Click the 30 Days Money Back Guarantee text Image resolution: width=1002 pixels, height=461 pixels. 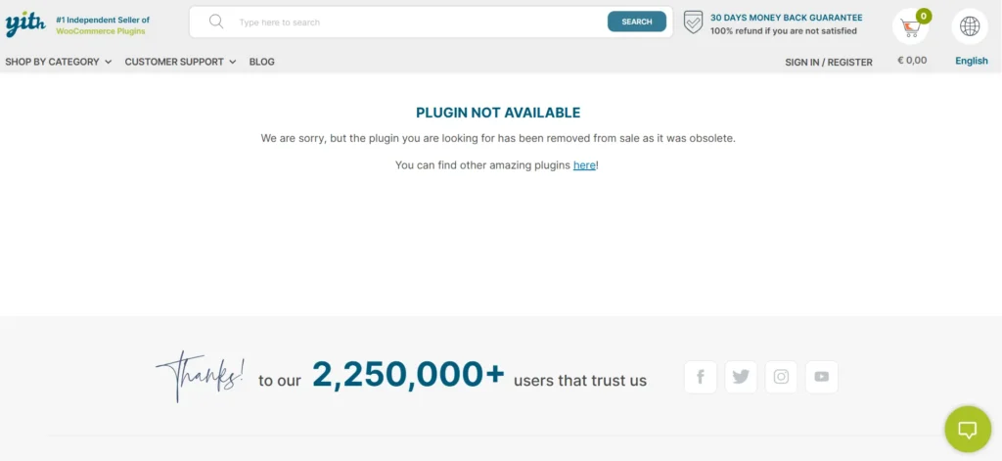click(786, 18)
